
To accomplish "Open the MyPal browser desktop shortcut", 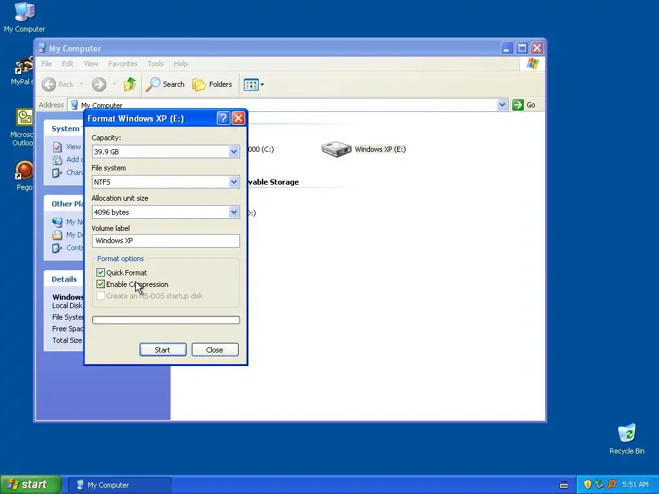I will click(x=23, y=71).
